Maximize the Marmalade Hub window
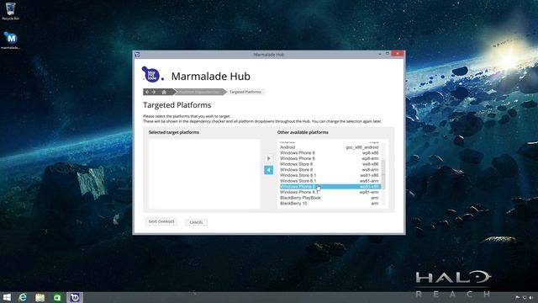 pos(388,54)
